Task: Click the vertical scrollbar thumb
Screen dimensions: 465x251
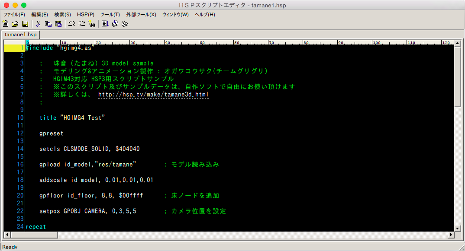Action: (457, 77)
